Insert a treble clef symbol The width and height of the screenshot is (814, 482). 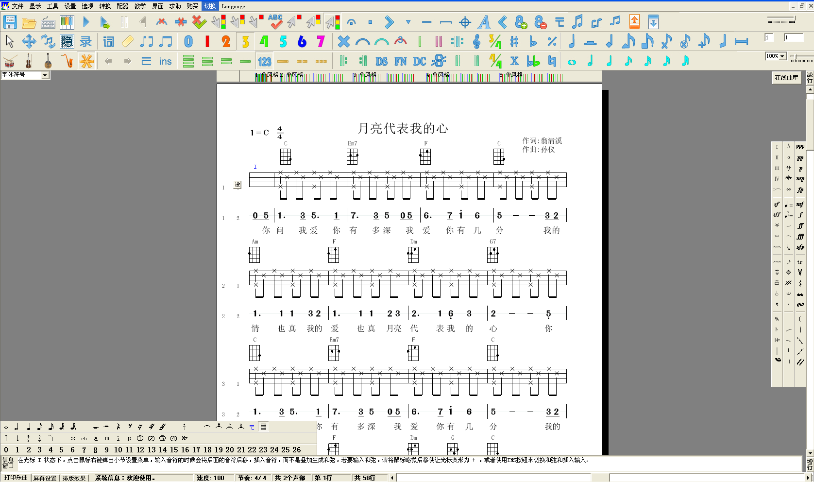[476, 42]
